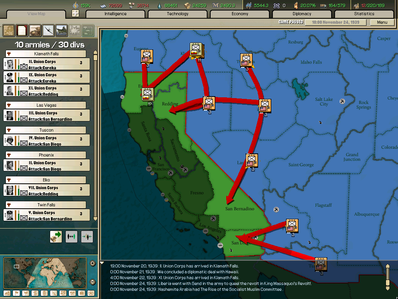Open the message history log icon
This screenshot has height=299, width=398.
pos(21,30)
